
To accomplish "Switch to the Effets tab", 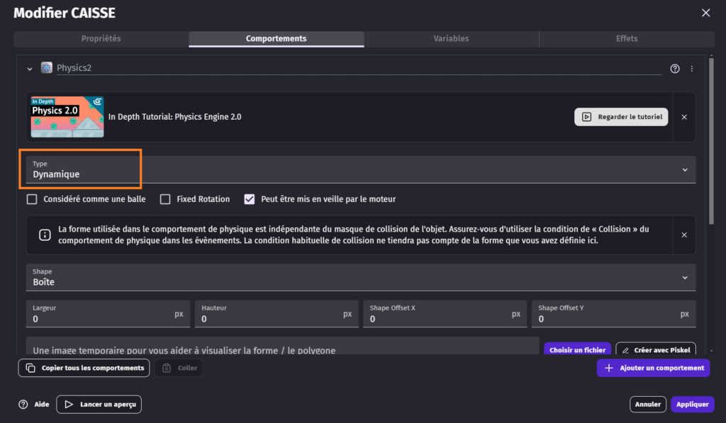I will point(627,39).
